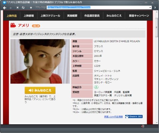The image size is (159, 133).
Task: Open the 上映作品 menu tab
Action: 12,16
